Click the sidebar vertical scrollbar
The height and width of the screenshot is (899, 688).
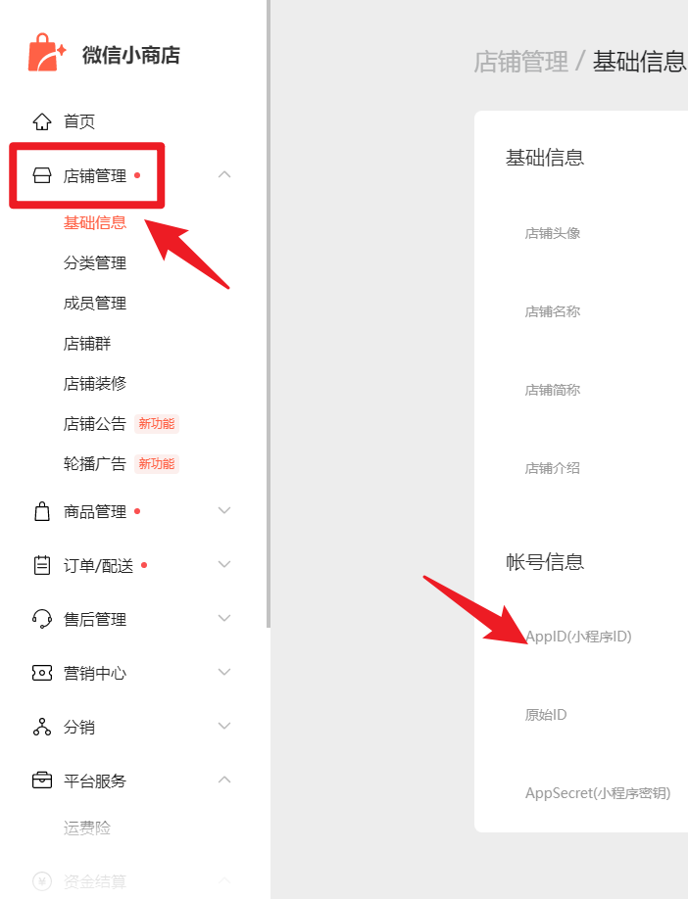268,313
